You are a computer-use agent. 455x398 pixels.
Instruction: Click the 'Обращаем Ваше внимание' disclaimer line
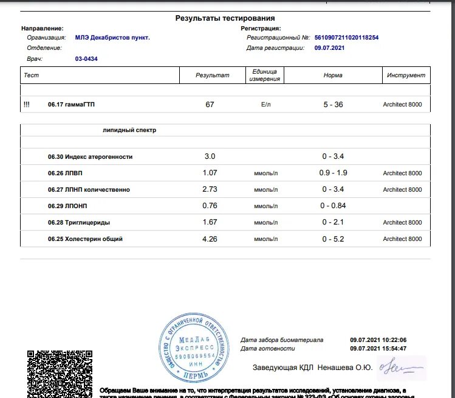tap(253, 391)
